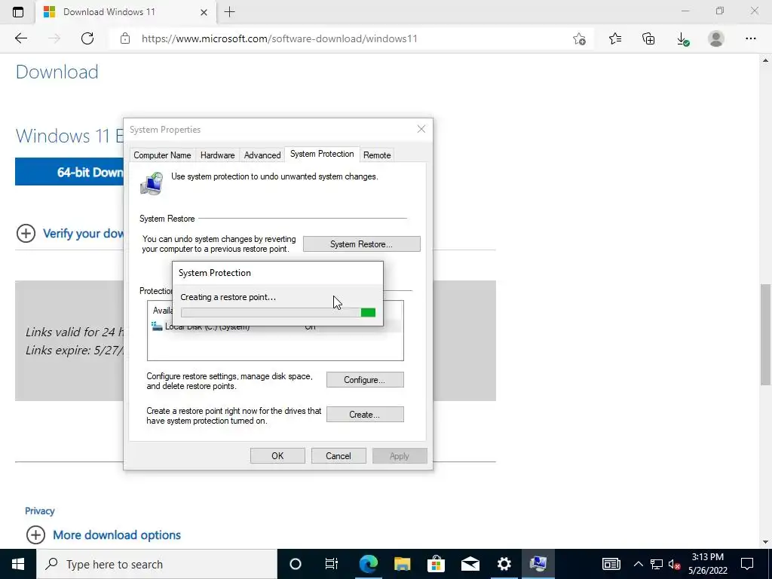Click the muted volume tray icon
This screenshot has height=579, width=772.
674,564
